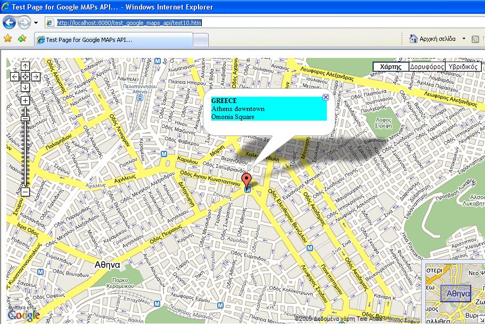Click the Google logo on the map
This screenshot has width=485, height=324.
[23, 314]
